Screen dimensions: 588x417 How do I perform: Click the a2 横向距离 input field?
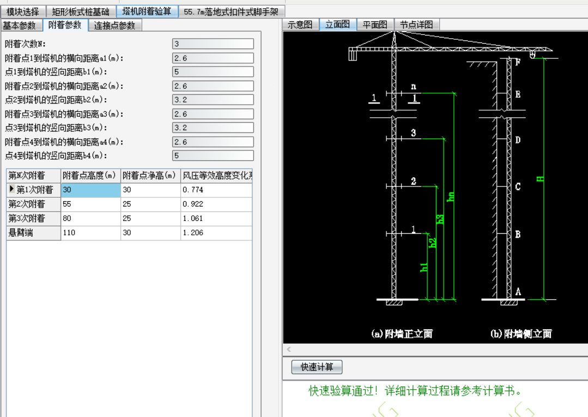(x=213, y=86)
